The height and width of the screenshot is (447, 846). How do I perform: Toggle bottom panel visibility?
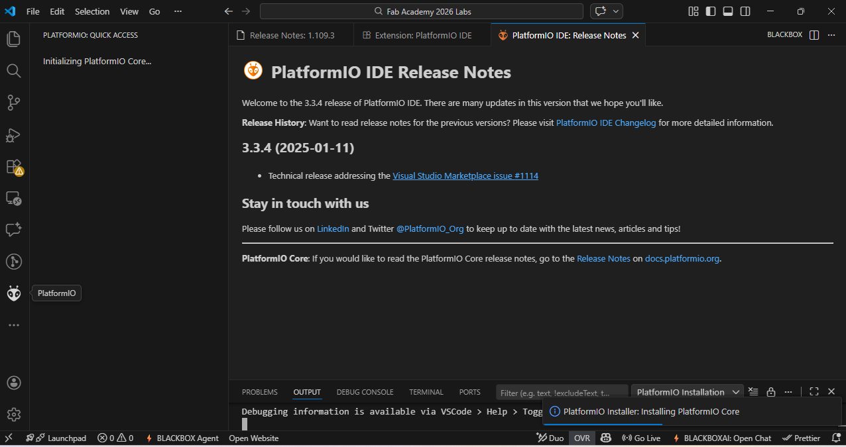(x=728, y=11)
